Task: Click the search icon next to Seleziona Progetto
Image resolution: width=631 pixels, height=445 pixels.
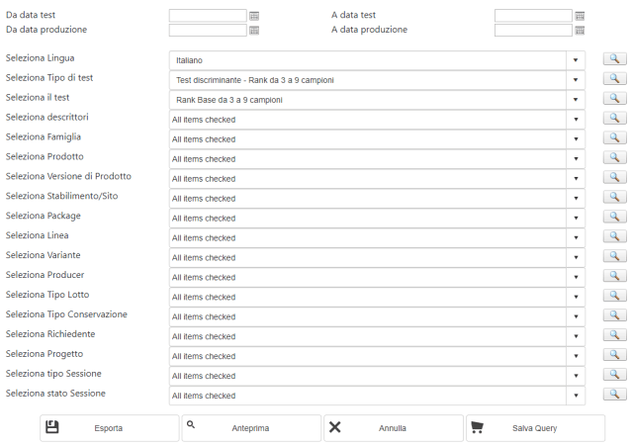Action: [614, 355]
